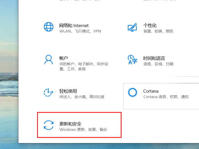Open the 时间和语言 heading

(154, 58)
